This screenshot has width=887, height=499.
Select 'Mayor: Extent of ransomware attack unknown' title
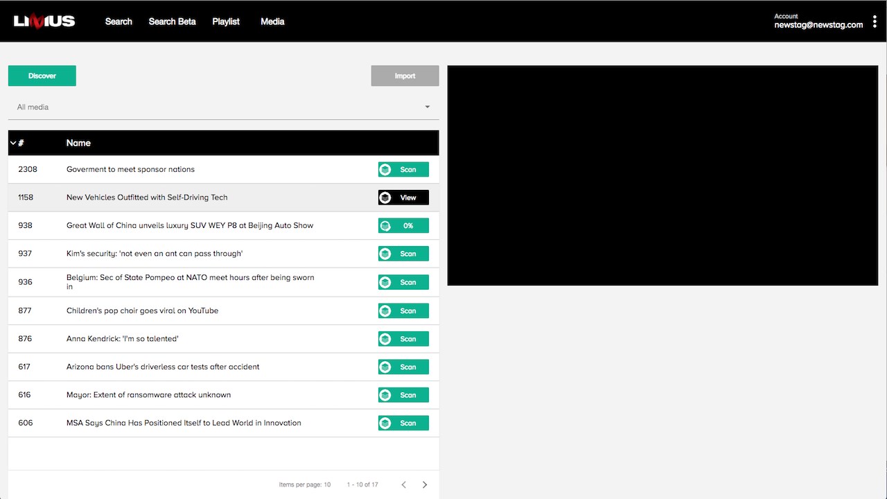tap(148, 395)
